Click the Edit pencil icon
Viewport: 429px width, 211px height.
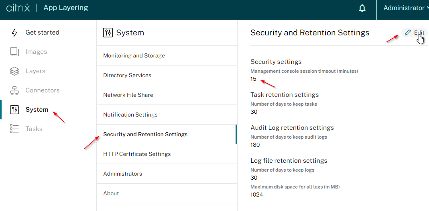(408, 33)
